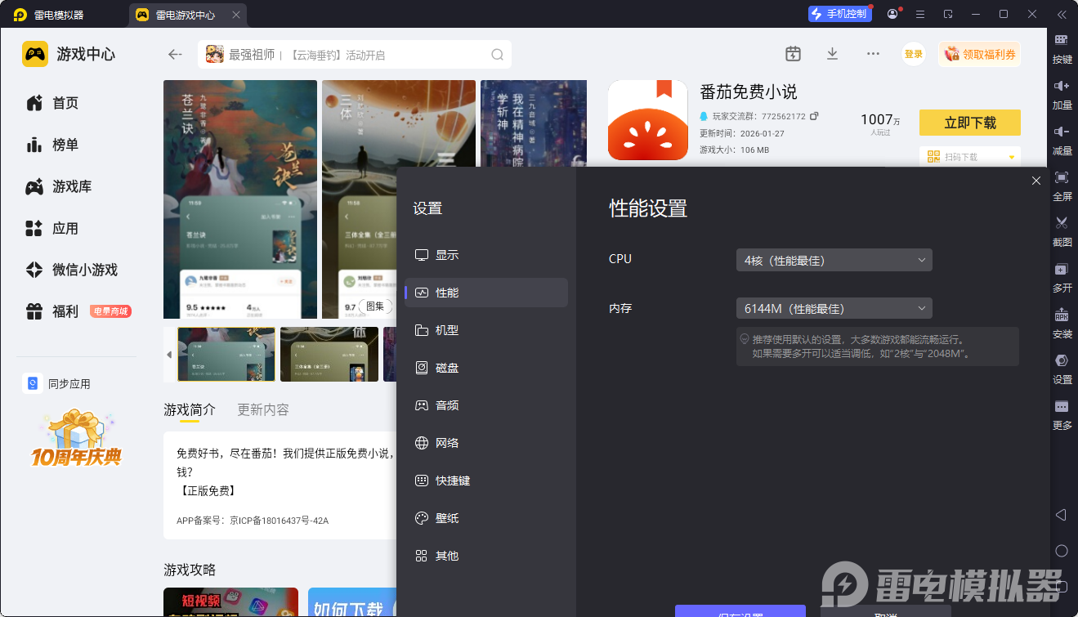Click the 立即下载 button
1078x617 pixels.
(969, 123)
